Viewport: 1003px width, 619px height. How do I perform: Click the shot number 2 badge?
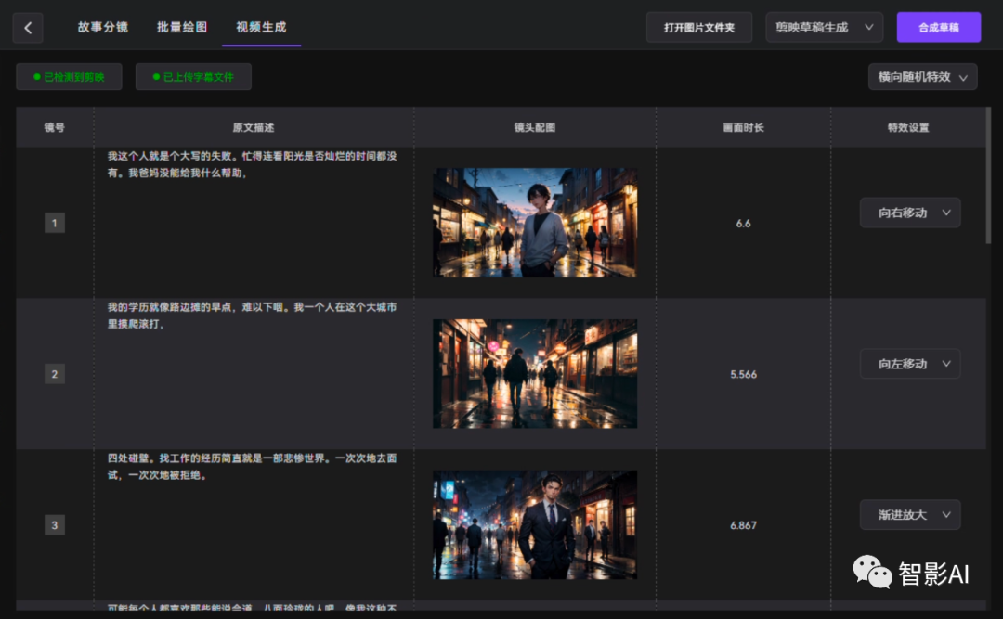tap(55, 373)
